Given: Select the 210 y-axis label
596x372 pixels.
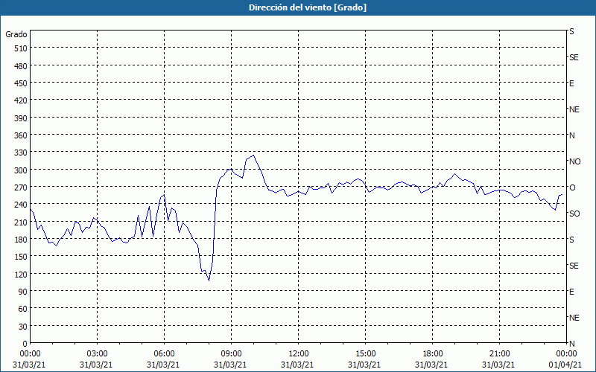Looking at the screenshot, I should point(21,222).
